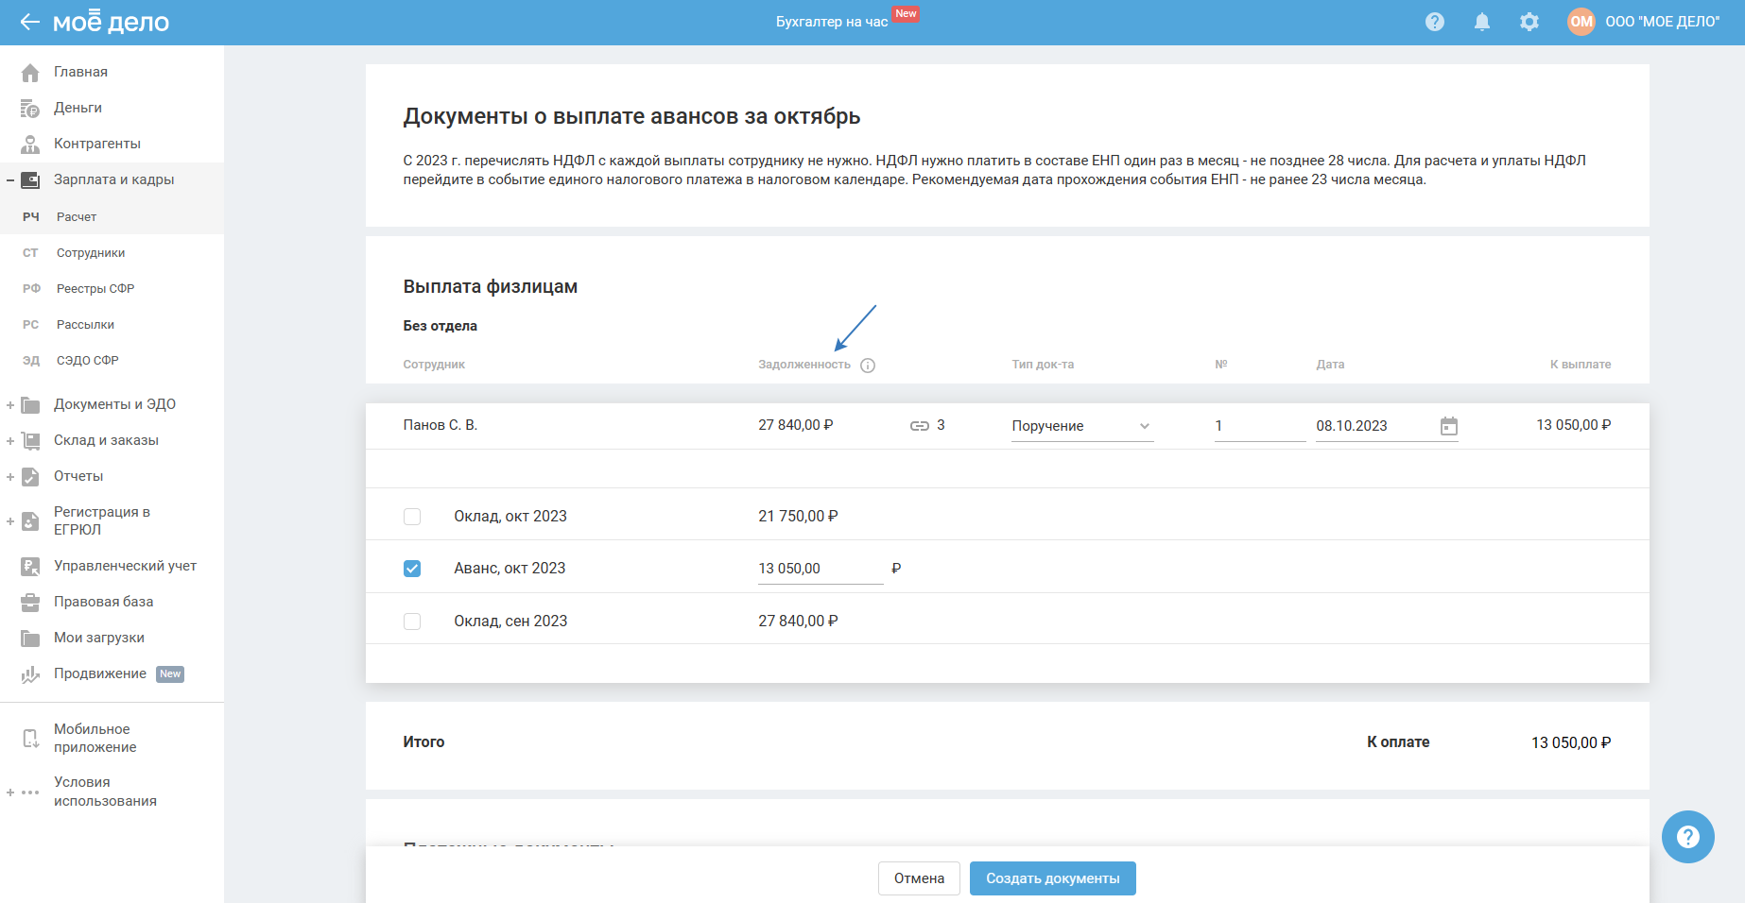The height and width of the screenshot is (903, 1745).
Task: Check the Оклад, окт 2023 checkbox
Action: (x=412, y=517)
